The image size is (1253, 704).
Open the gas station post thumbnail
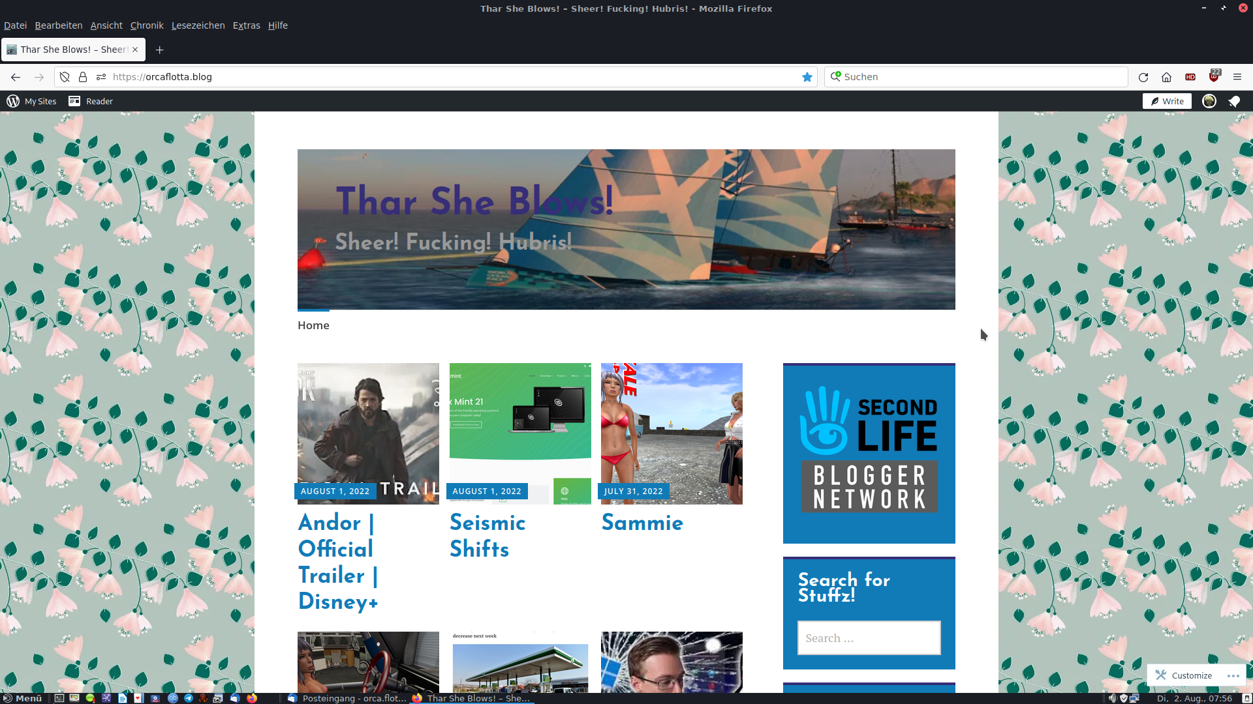tap(520, 662)
